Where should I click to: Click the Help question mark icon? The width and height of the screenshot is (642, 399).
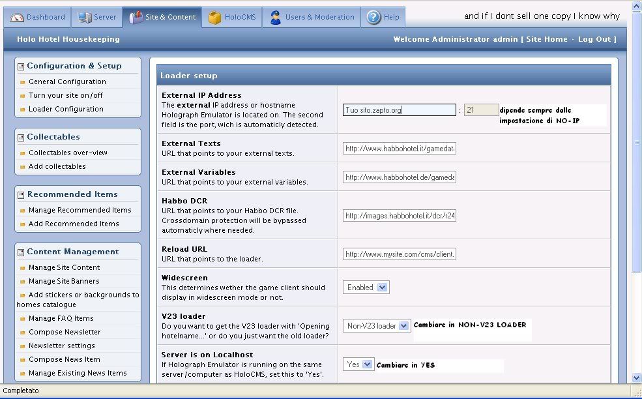point(373,17)
